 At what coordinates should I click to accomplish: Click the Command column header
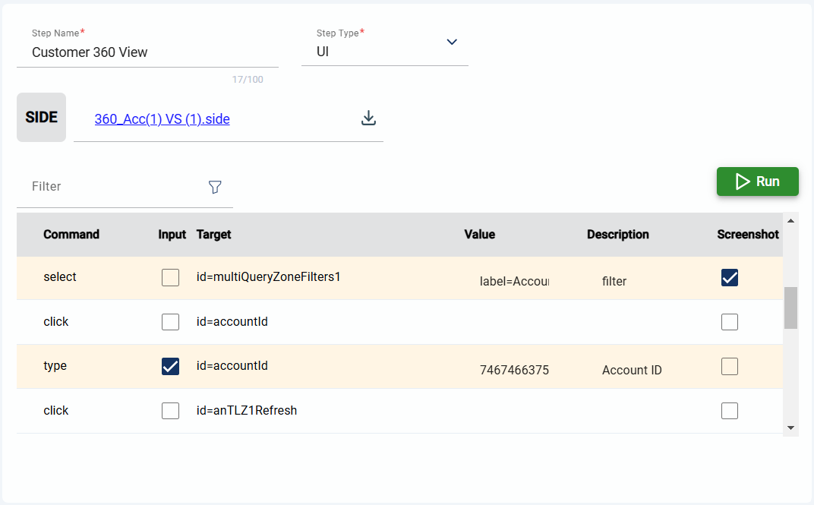71,235
